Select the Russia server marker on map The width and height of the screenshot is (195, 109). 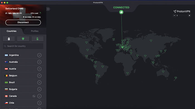click(151, 41)
